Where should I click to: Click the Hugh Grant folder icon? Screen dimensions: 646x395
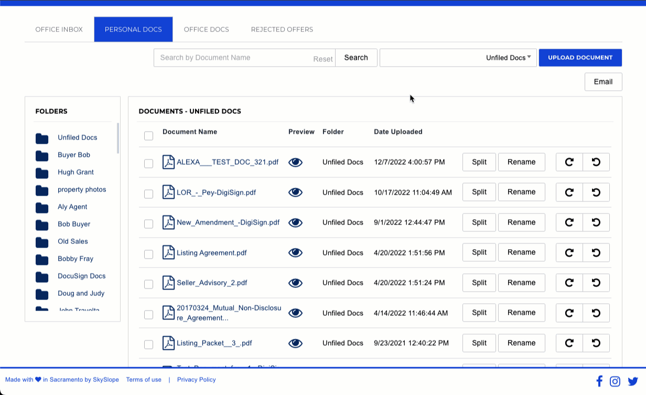[42, 173]
